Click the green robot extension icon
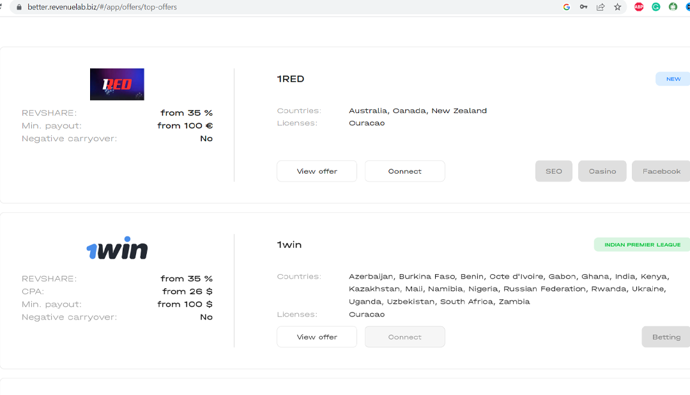This screenshot has height=395, width=690. (x=673, y=7)
